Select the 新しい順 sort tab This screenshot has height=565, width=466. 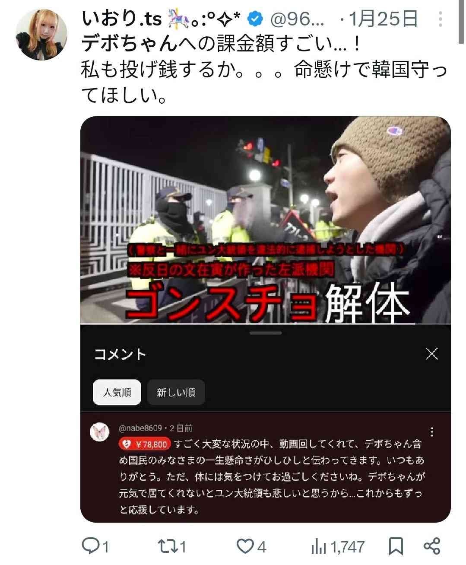176,393
